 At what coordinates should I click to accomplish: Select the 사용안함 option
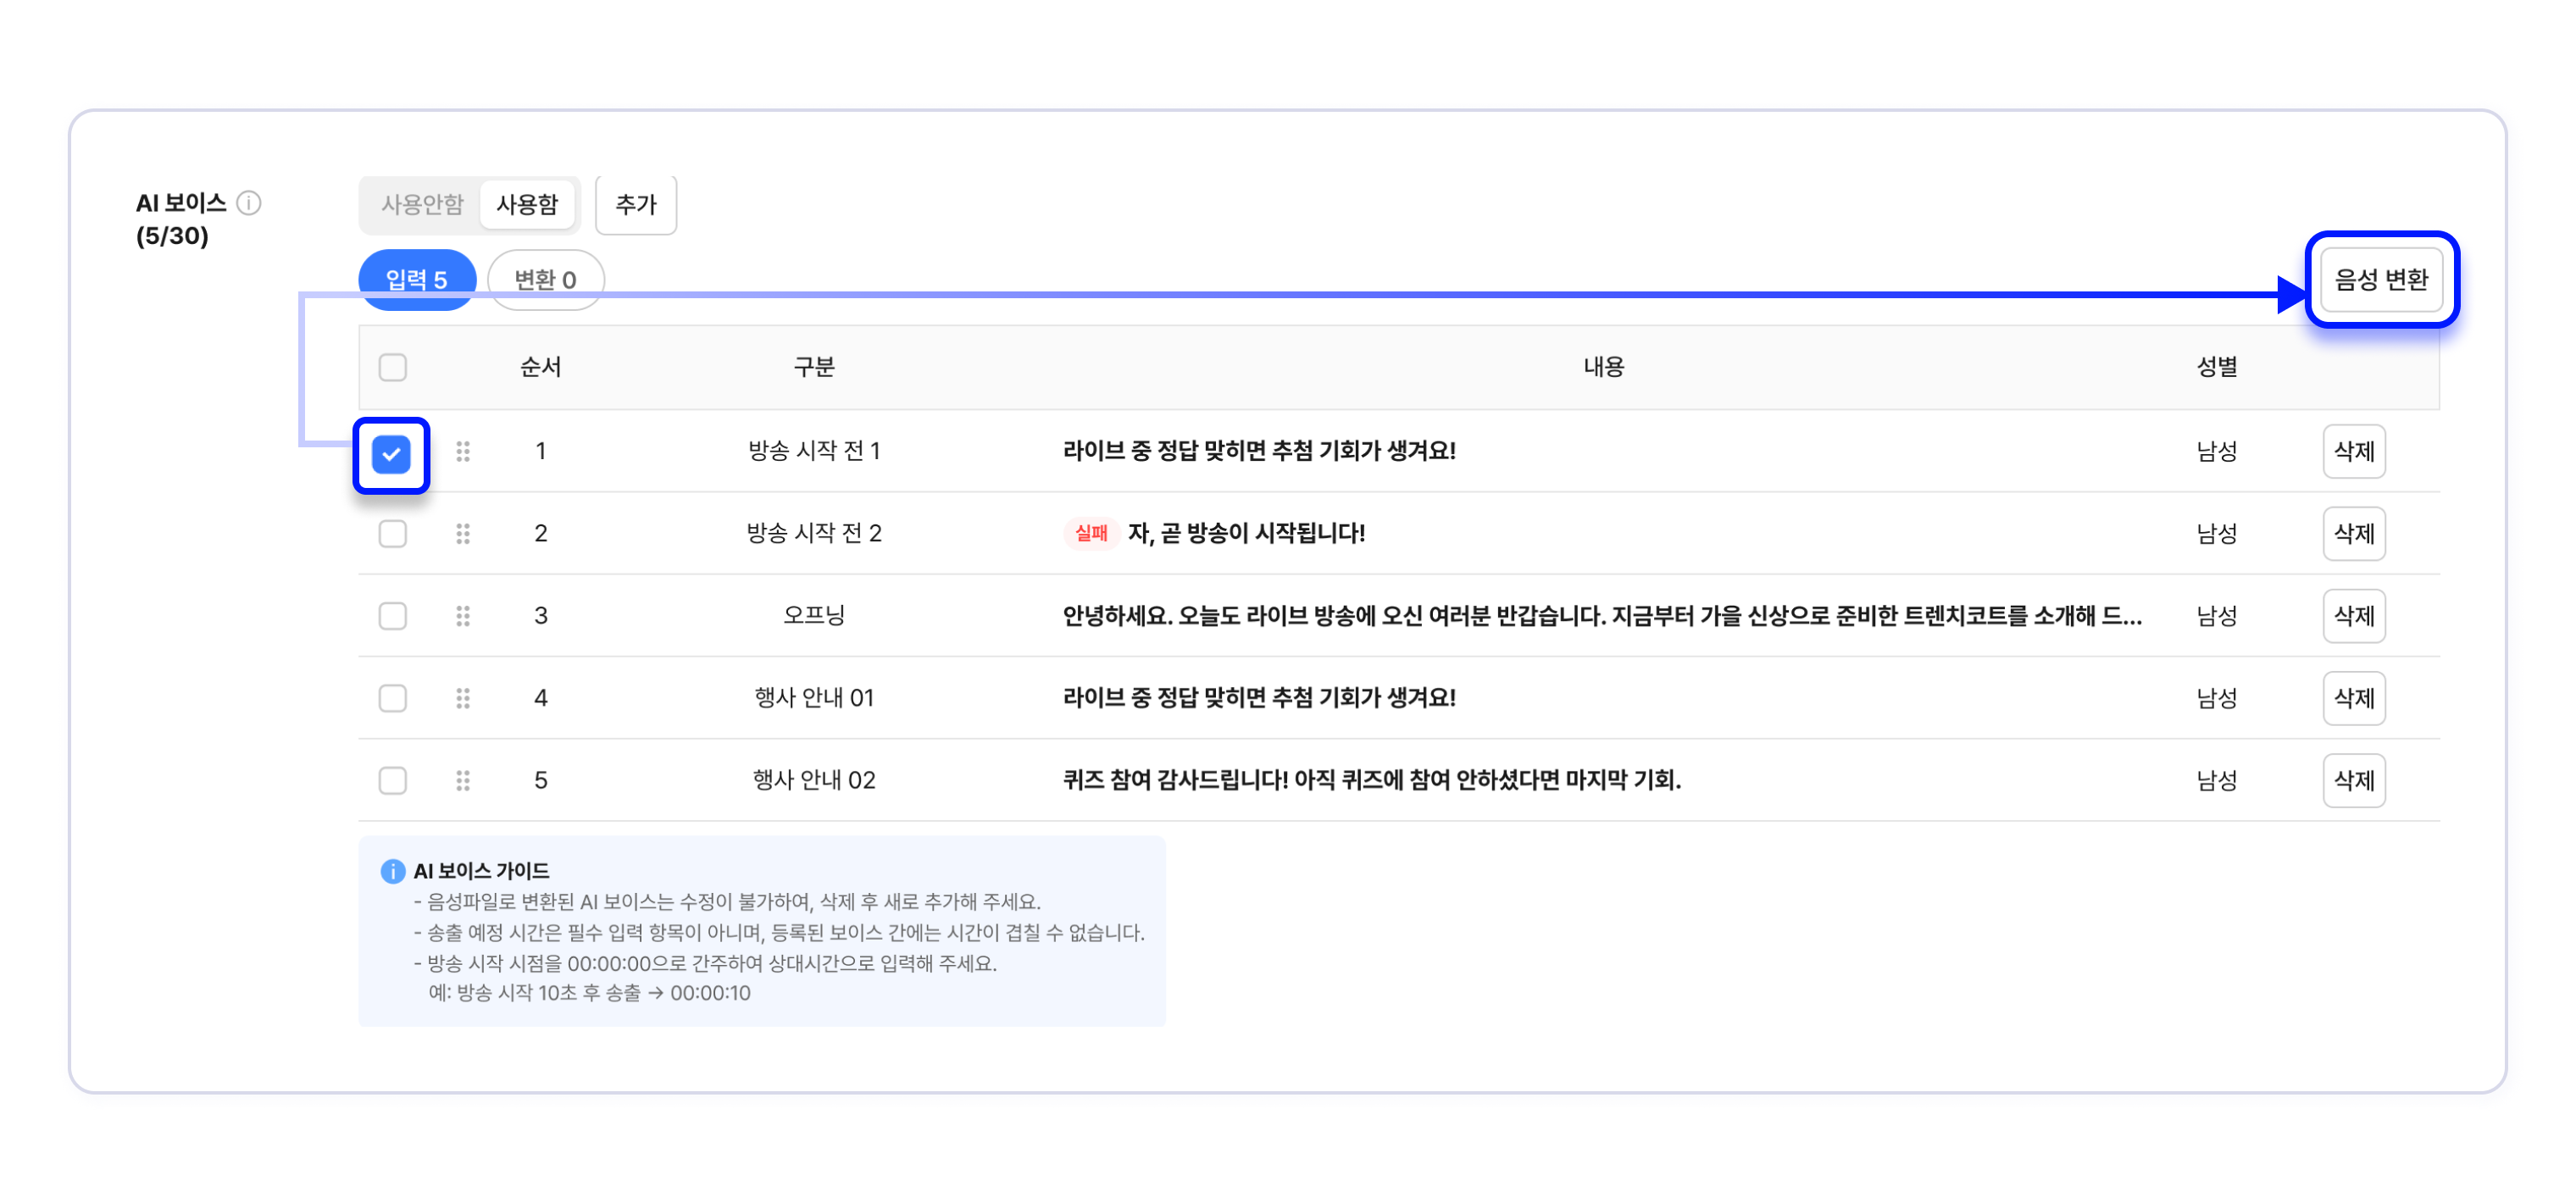[421, 204]
